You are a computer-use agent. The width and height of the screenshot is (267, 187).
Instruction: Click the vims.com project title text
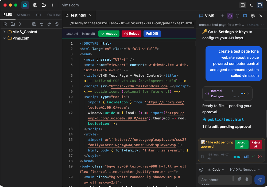pos(71,5)
